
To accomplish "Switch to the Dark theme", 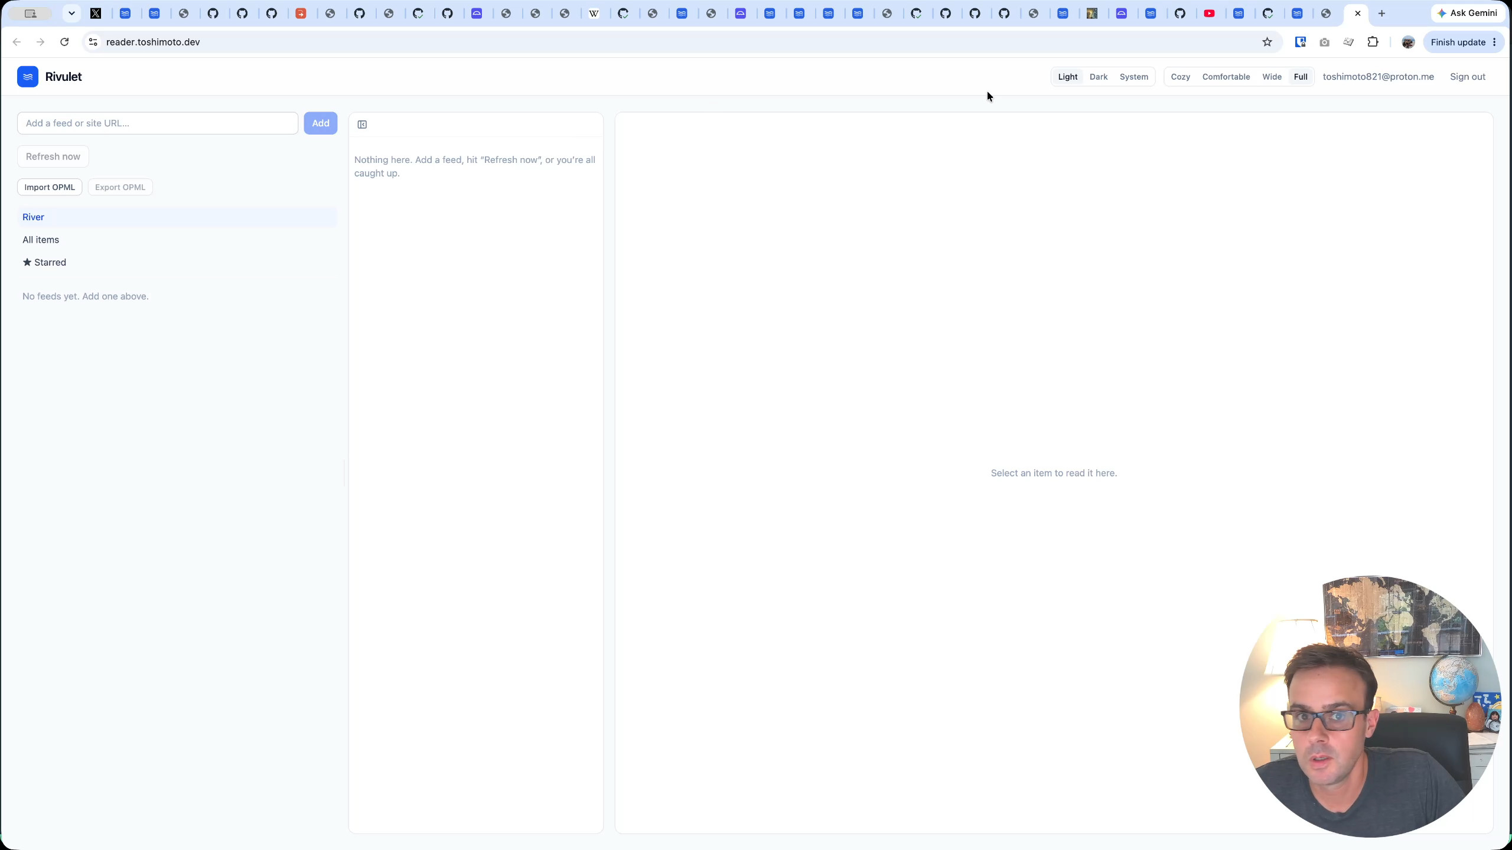I will (1099, 77).
